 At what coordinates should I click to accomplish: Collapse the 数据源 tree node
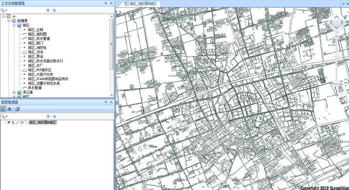tap(9, 21)
